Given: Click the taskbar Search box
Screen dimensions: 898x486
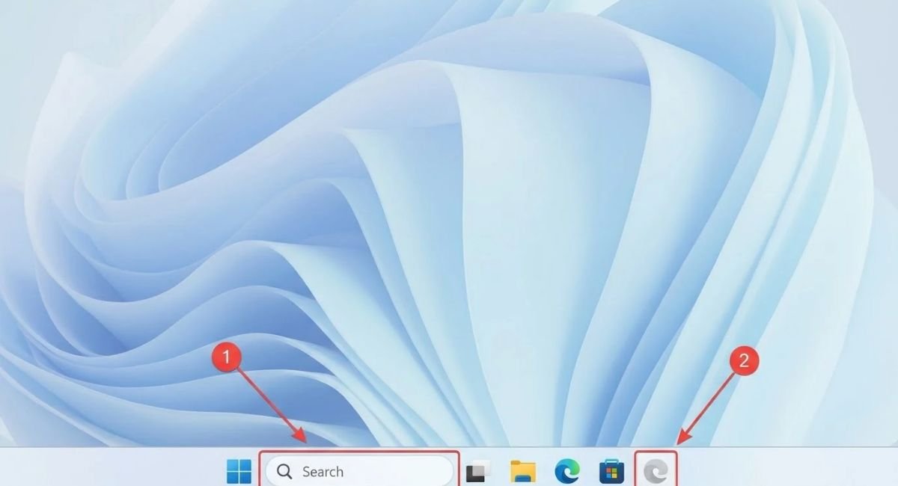Looking at the screenshot, I should point(360,471).
